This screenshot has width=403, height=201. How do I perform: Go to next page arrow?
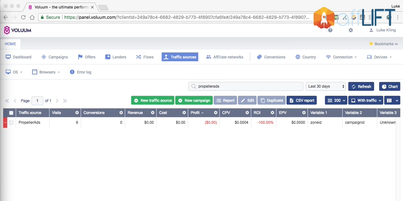(57, 100)
